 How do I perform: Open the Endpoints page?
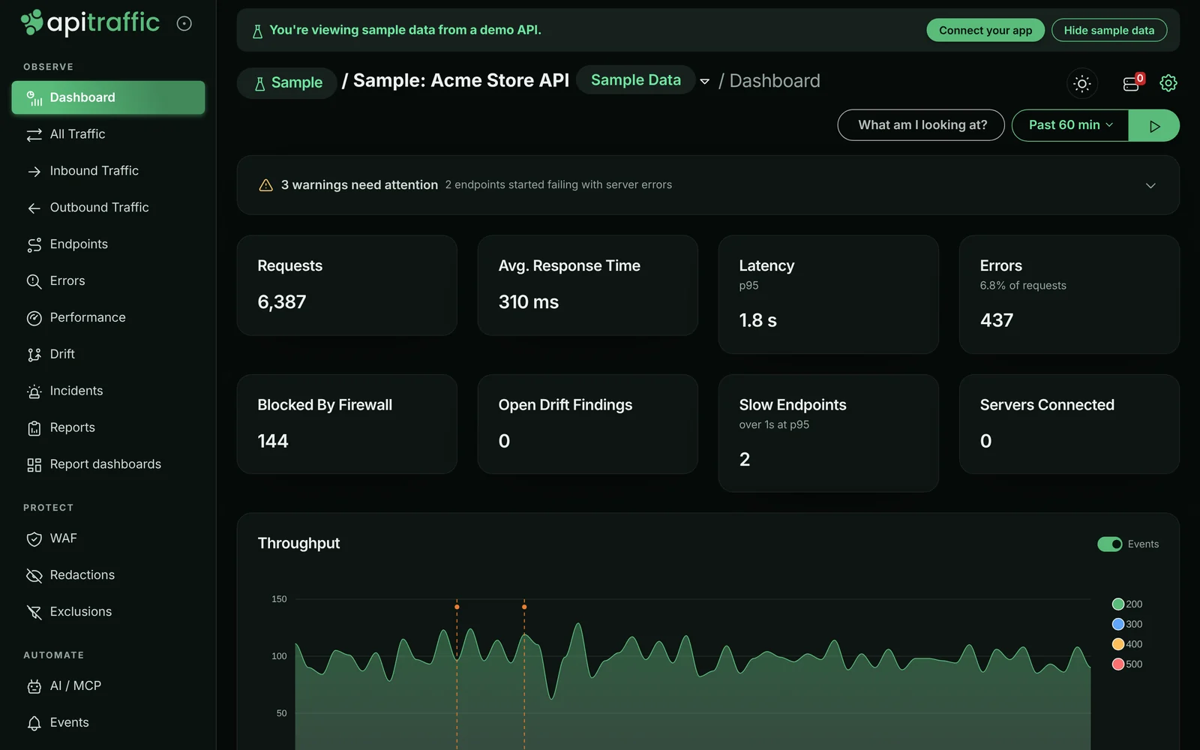click(x=108, y=244)
